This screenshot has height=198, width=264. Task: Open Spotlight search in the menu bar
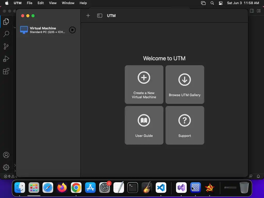pyautogui.click(x=212, y=3)
